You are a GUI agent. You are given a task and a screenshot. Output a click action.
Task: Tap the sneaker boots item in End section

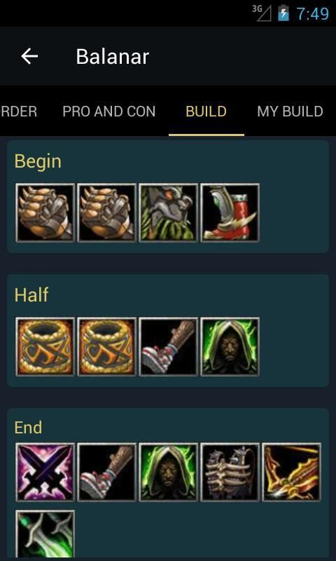pos(107,472)
